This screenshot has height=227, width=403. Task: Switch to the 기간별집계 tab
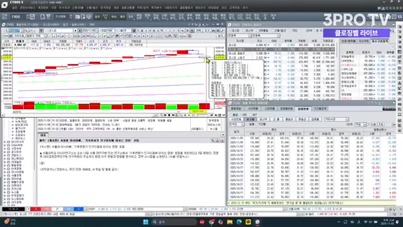pyautogui.click(x=320, y=109)
